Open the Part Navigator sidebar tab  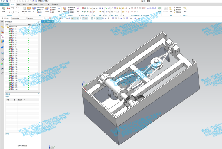tap(2, 36)
